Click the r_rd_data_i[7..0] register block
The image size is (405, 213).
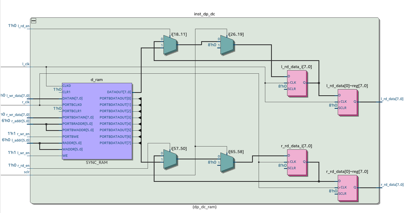(x=297, y=162)
